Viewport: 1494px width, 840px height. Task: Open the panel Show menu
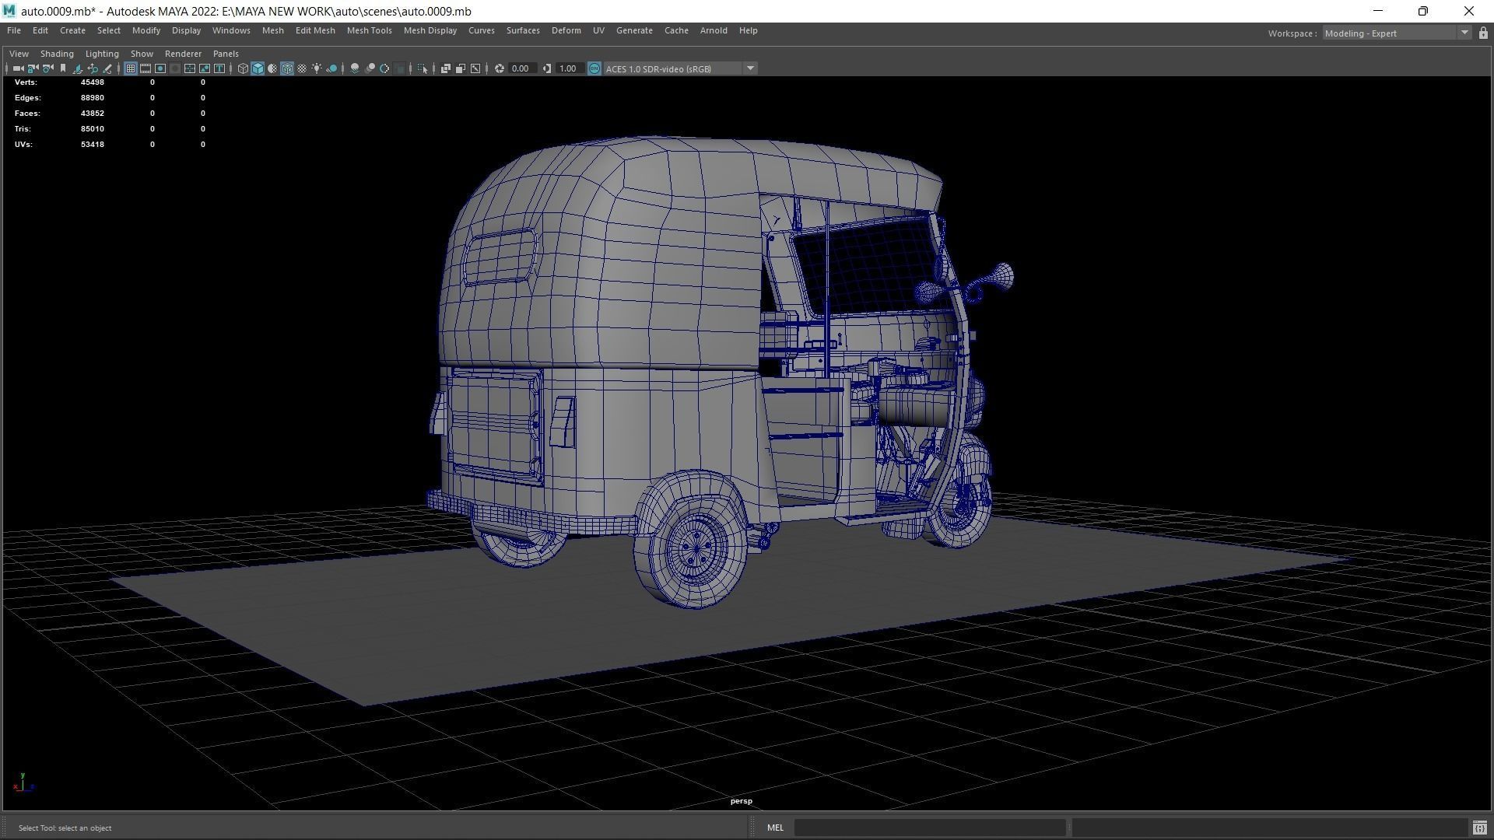point(142,54)
